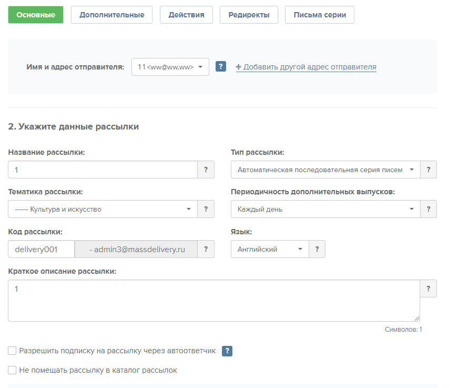
Task: Click help icon beside Тематика рассылки
Action: (x=206, y=209)
